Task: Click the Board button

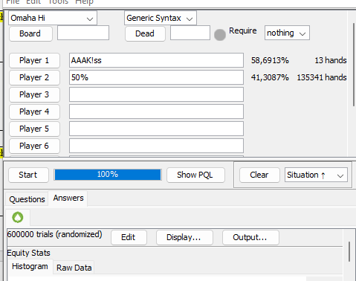Action: 30,33
